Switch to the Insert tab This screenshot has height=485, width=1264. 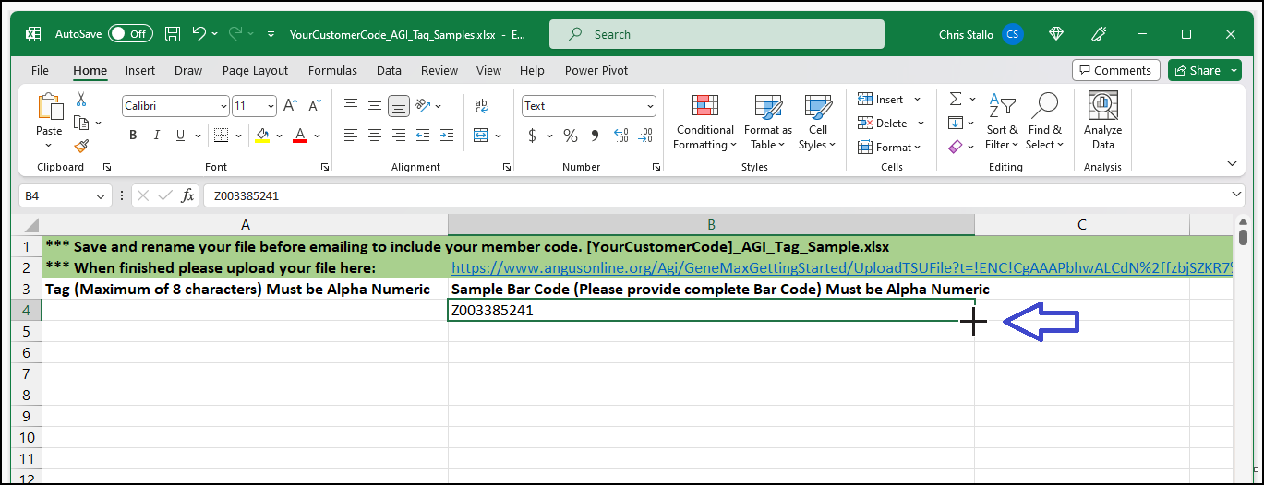140,70
